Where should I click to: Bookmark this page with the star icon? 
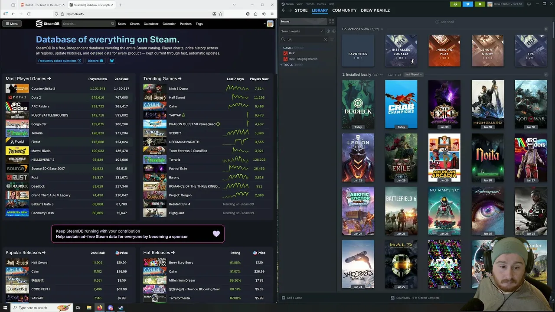coord(221,14)
